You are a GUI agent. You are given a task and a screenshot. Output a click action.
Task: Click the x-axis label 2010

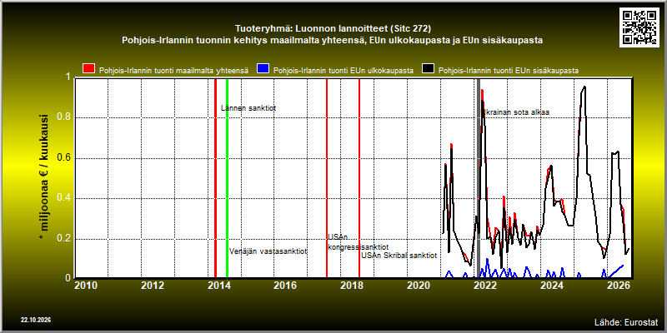click(86, 286)
